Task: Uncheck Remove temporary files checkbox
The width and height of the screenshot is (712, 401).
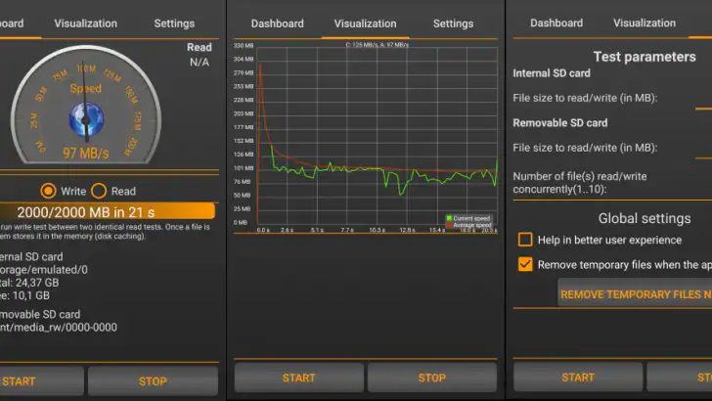Action: [525, 264]
